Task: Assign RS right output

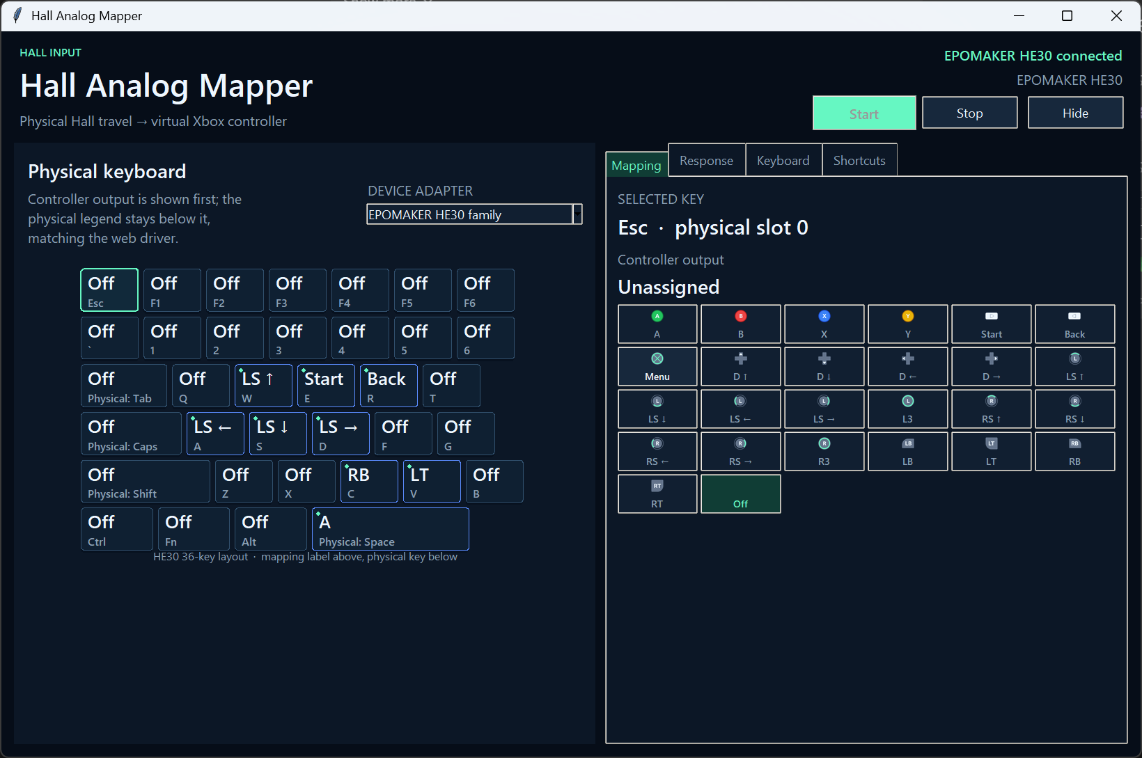Action: click(741, 451)
